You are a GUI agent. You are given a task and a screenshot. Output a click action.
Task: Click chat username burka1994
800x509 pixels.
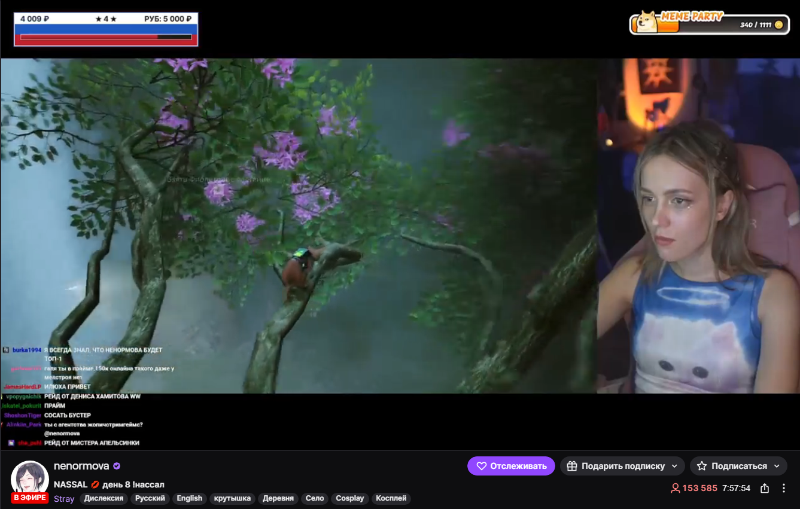coord(26,350)
